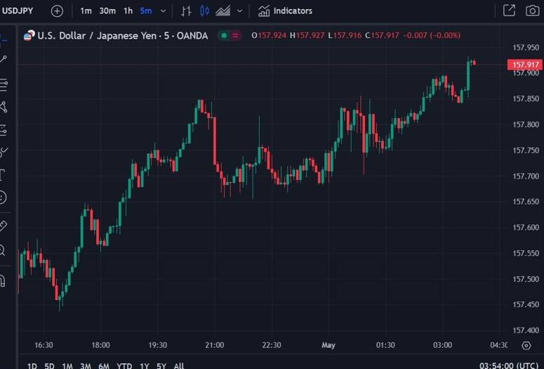
Task: Open the USDJPY symbol search field
Action: point(18,11)
